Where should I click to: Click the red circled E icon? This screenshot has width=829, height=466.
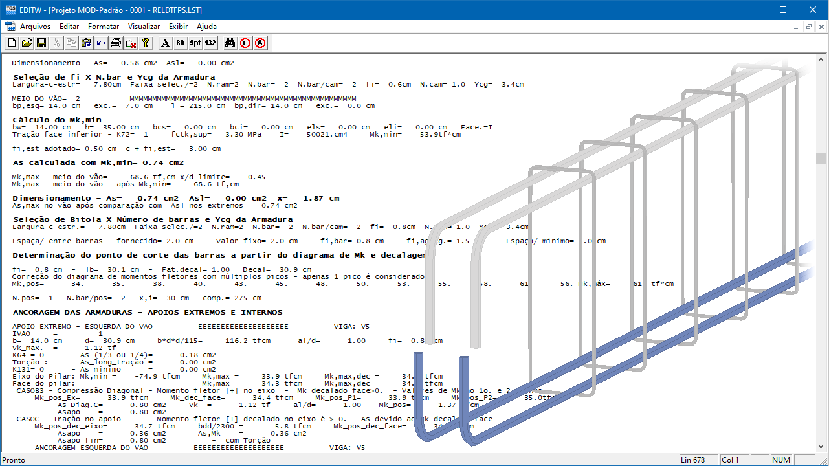tap(245, 43)
